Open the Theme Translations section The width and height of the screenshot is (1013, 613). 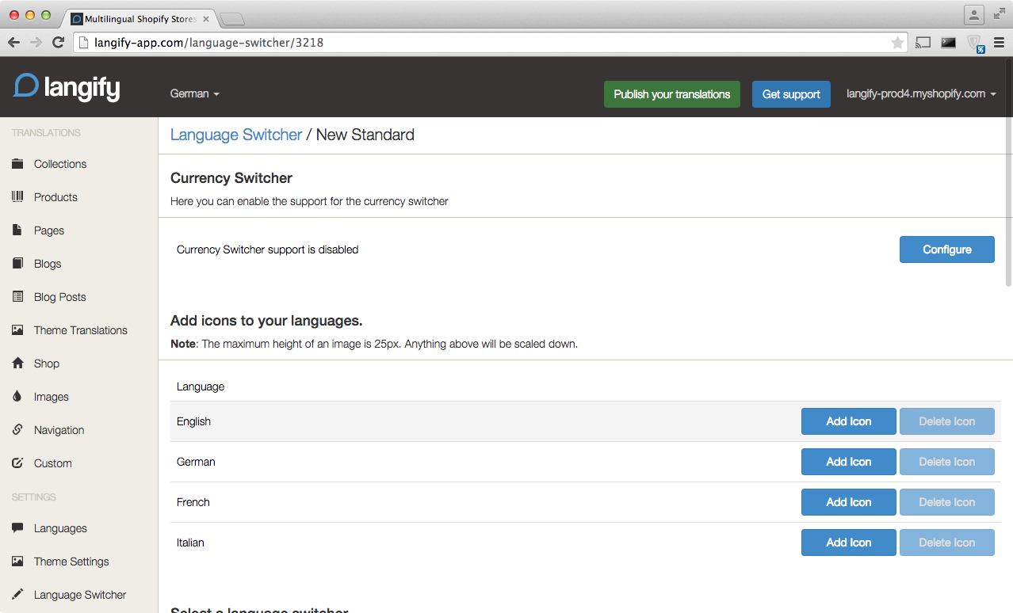pyautogui.click(x=79, y=329)
